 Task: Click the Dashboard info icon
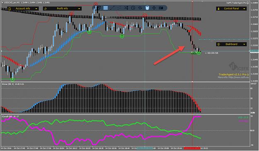click(218, 44)
